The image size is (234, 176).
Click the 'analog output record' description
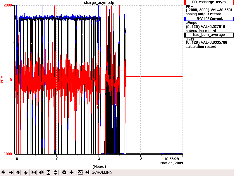(203, 14)
